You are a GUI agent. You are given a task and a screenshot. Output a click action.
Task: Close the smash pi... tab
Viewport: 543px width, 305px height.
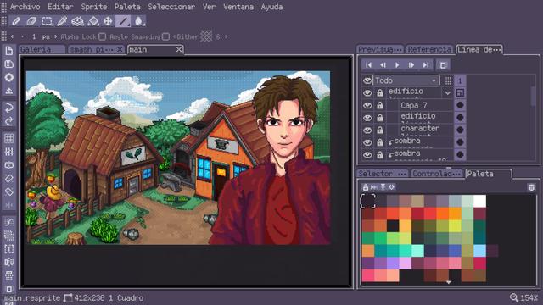(x=120, y=49)
